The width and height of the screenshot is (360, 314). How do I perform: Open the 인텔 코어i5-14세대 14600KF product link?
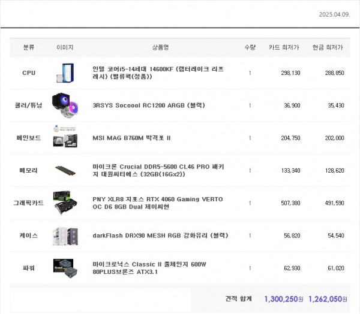(158, 73)
